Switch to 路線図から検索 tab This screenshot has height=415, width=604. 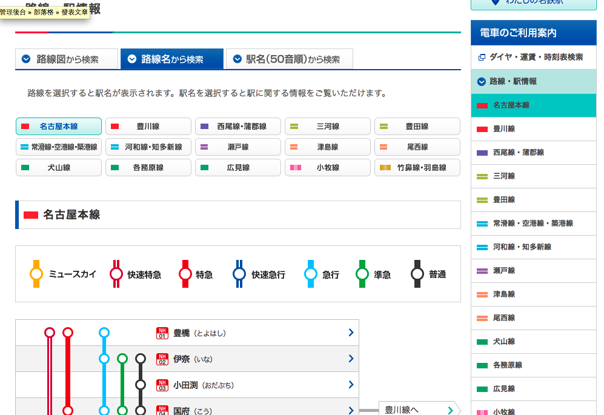67,59
